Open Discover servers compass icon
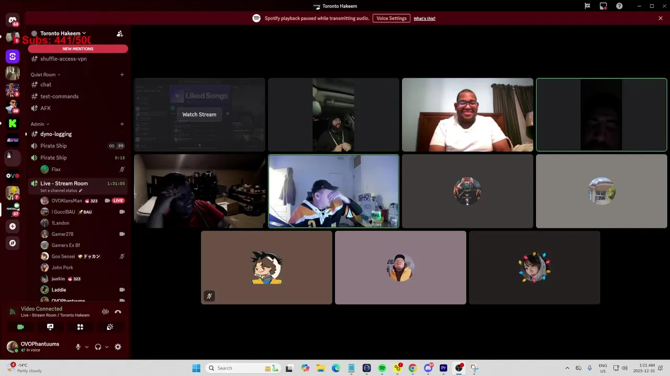The width and height of the screenshot is (670, 376). [x=13, y=243]
